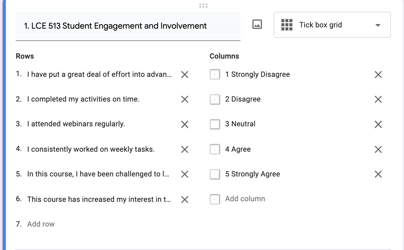This screenshot has height=250, width=404.
Task: Remove row 'I consistently worked on weekly tasks'
Action: 185,149
